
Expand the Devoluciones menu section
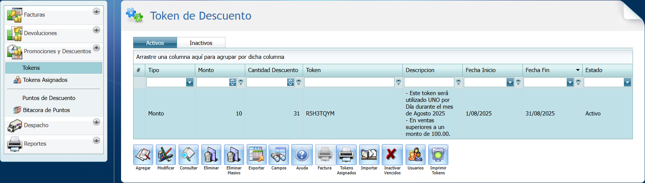click(x=96, y=29)
